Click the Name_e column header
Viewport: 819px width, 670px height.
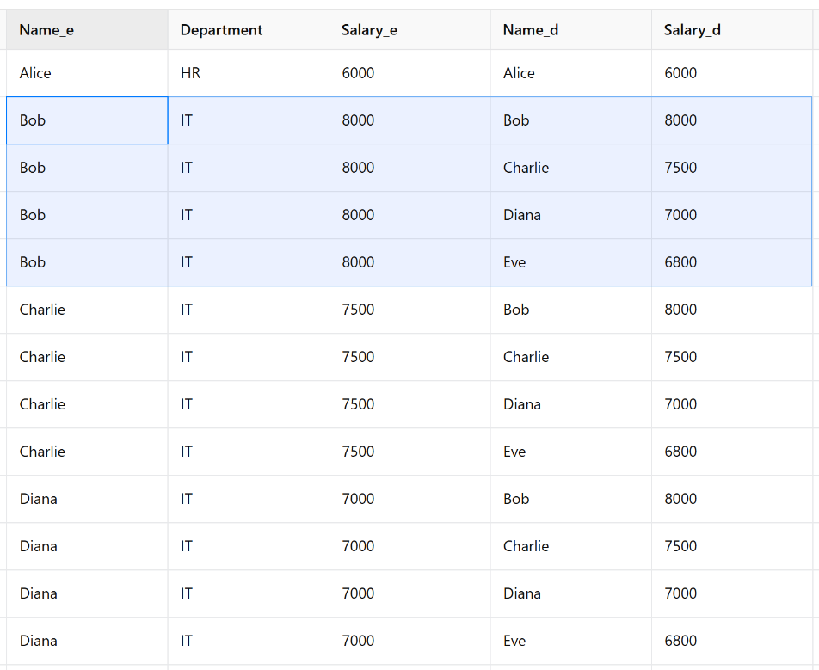87,30
